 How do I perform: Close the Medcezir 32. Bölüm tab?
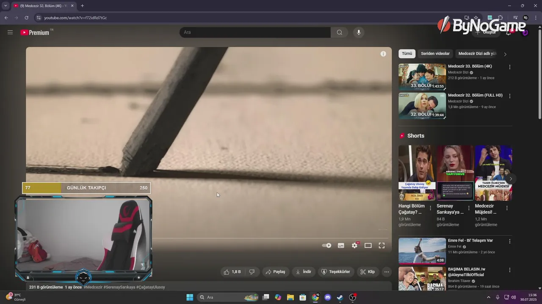click(72, 6)
